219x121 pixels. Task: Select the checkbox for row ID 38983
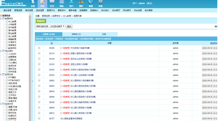tap(39, 80)
